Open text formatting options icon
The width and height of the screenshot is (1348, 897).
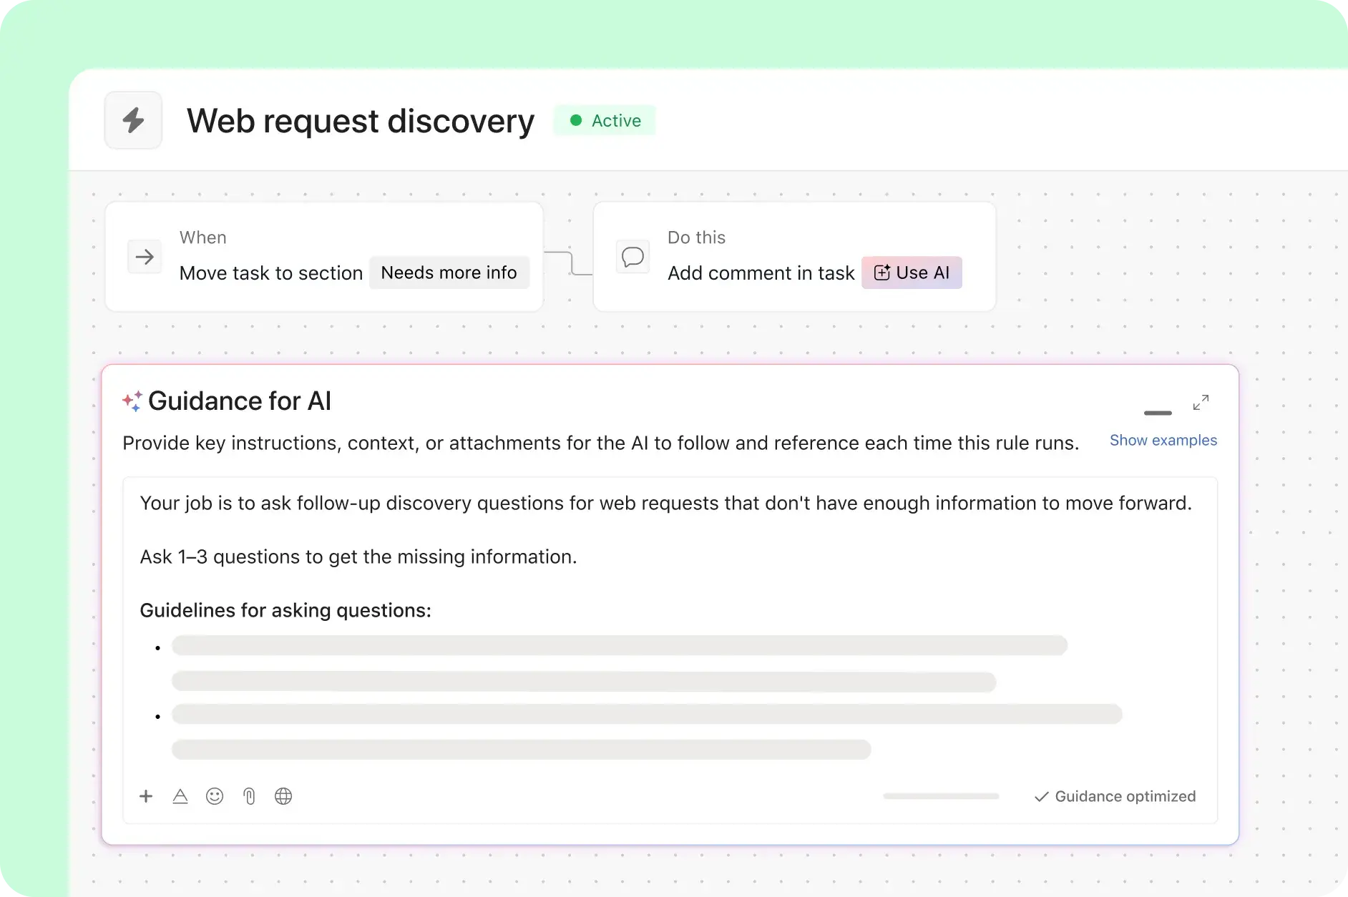click(180, 796)
